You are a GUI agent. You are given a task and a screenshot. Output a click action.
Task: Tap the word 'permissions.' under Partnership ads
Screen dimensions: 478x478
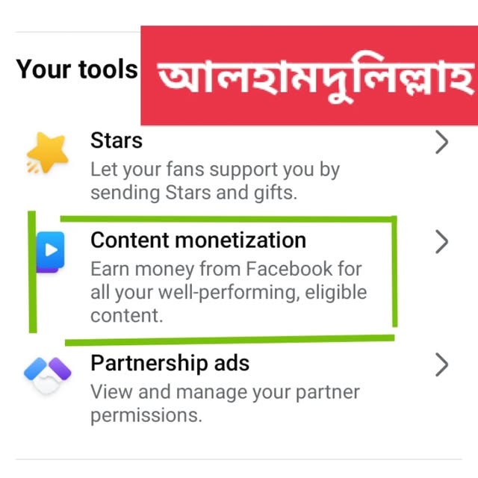146,415
